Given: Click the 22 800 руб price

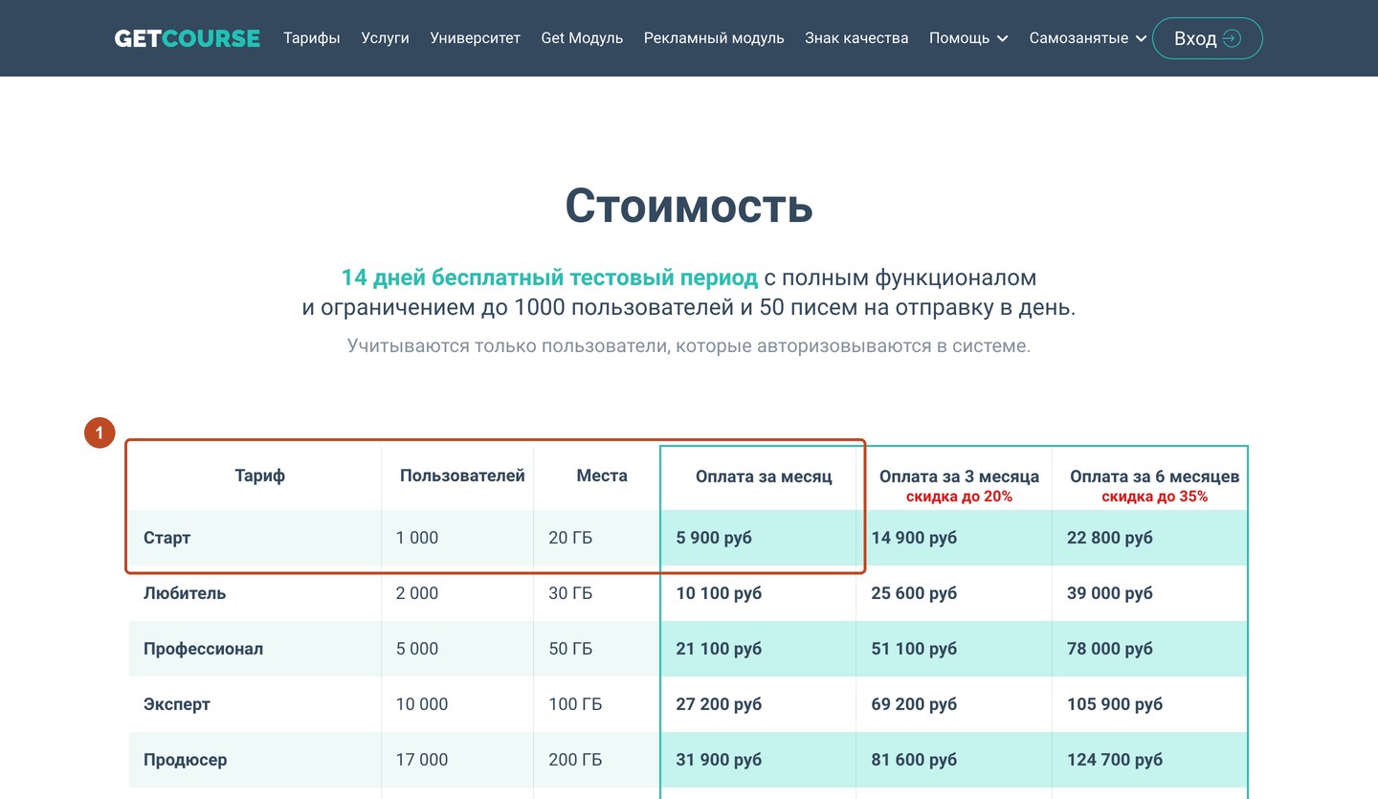Looking at the screenshot, I should 1110,538.
